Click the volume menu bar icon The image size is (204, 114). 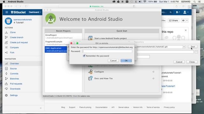(140, 2)
